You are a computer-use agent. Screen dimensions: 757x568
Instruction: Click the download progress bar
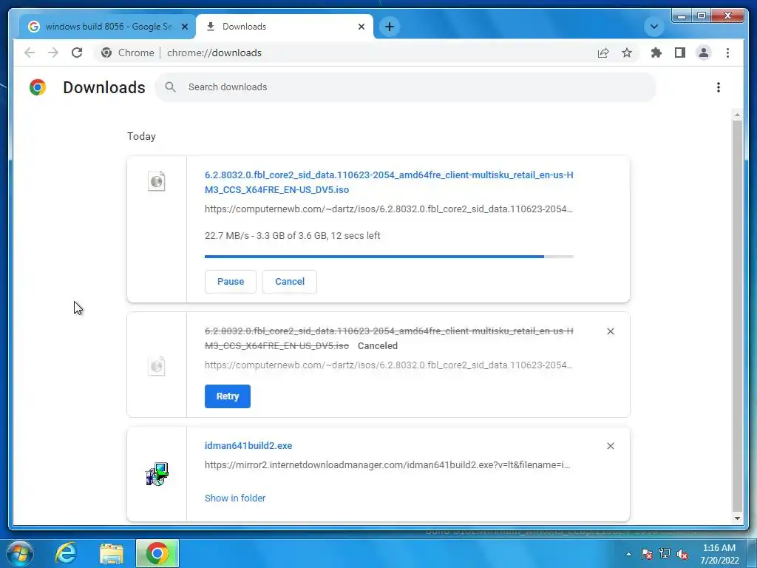pos(389,257)
